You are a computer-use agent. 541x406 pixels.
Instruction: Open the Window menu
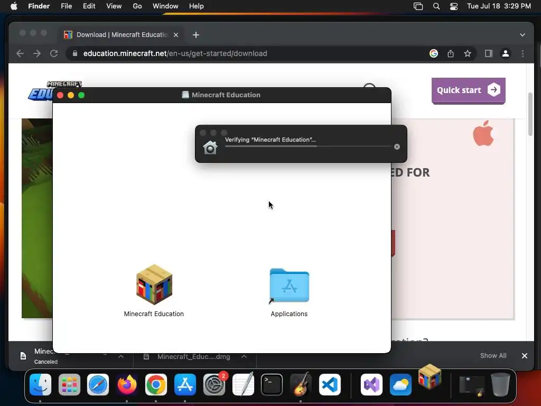pos(165,6)
